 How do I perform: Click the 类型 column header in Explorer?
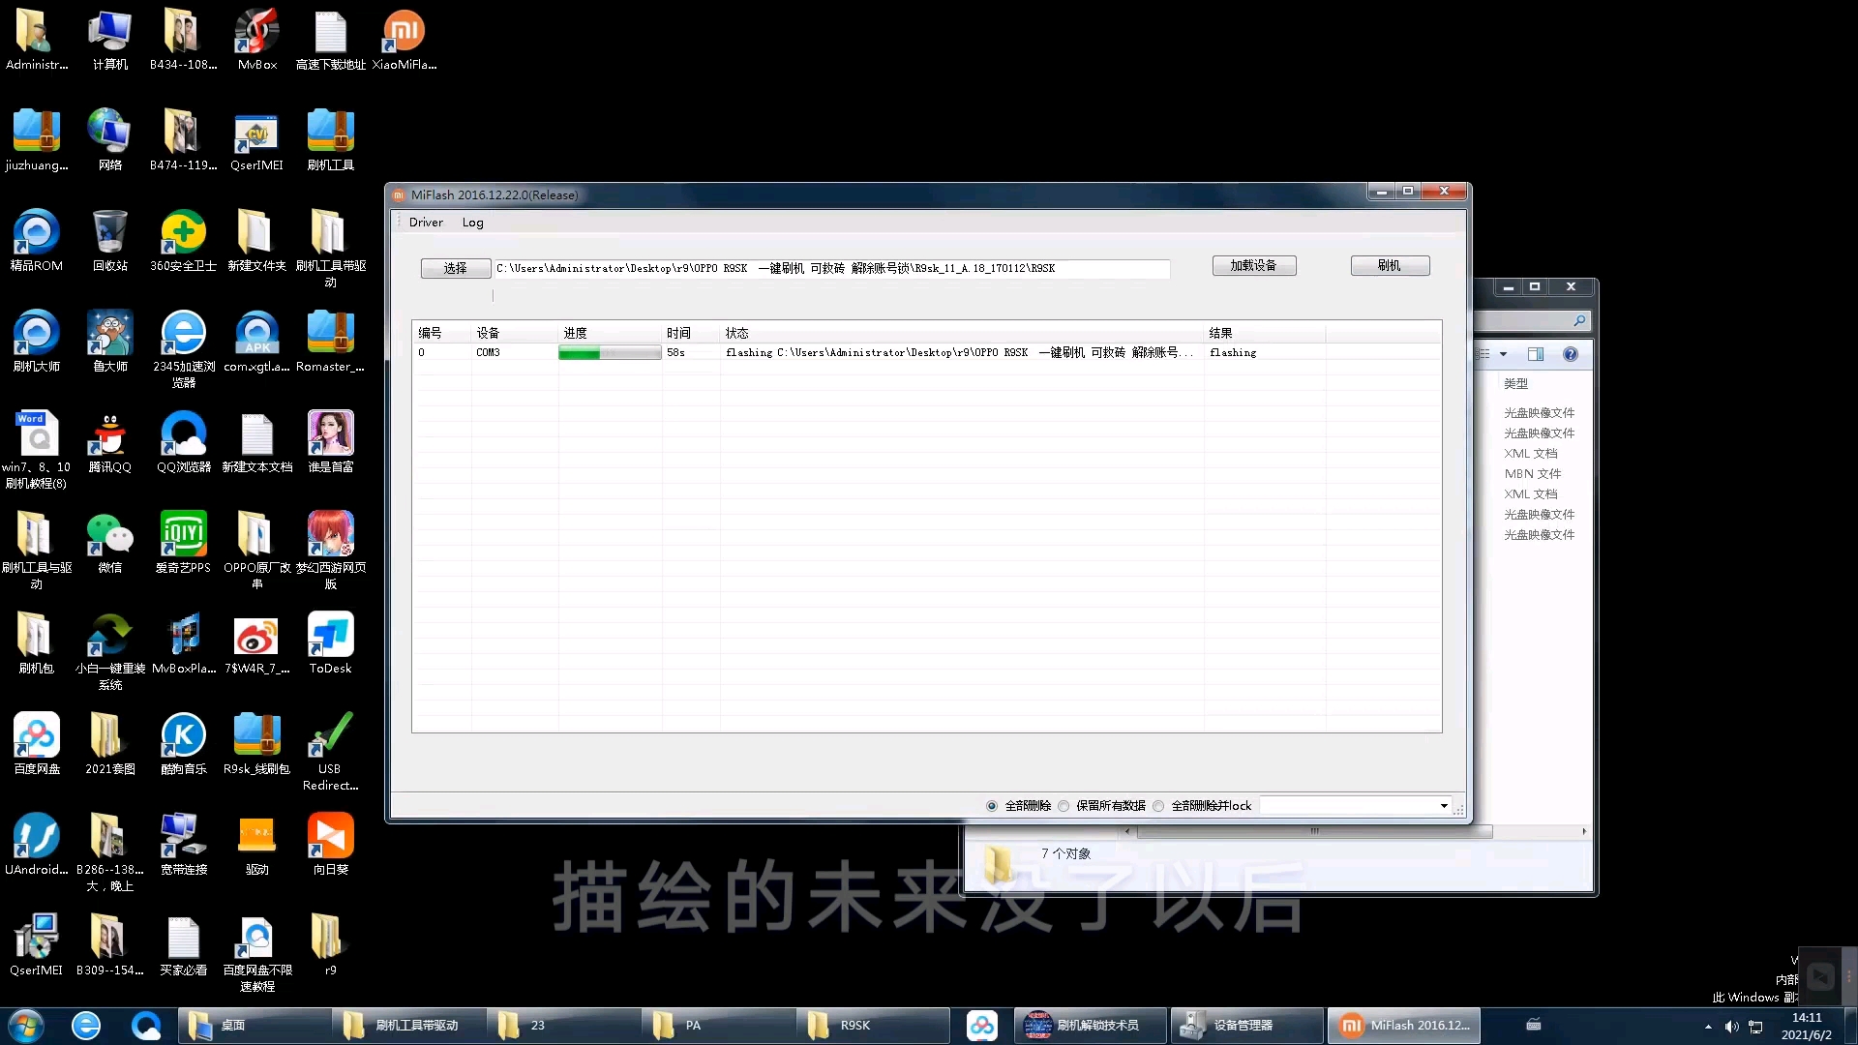[x=1516, y=384]
